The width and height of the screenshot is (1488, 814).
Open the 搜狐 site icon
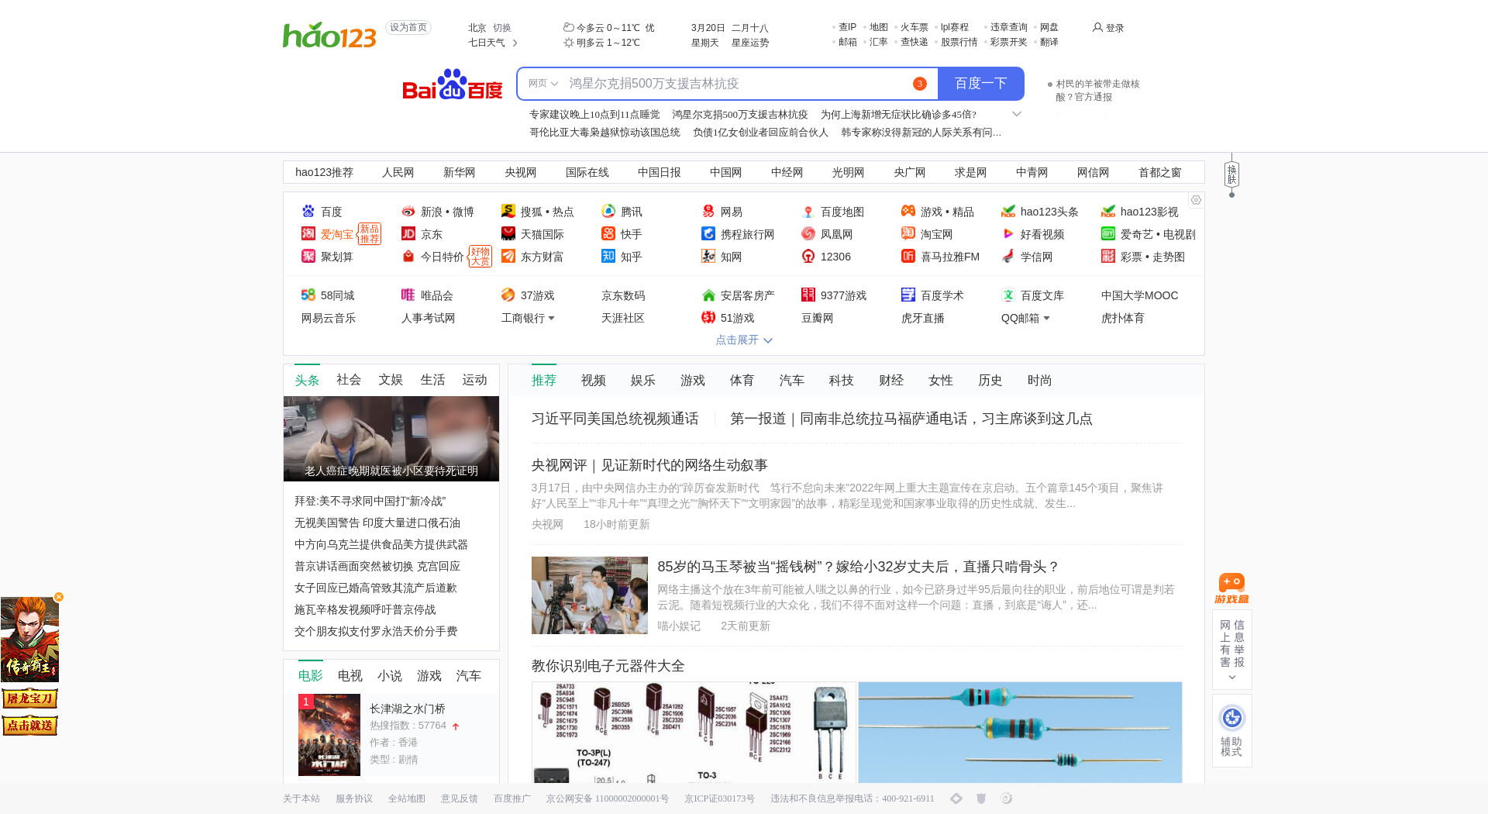tap(508, 212)
